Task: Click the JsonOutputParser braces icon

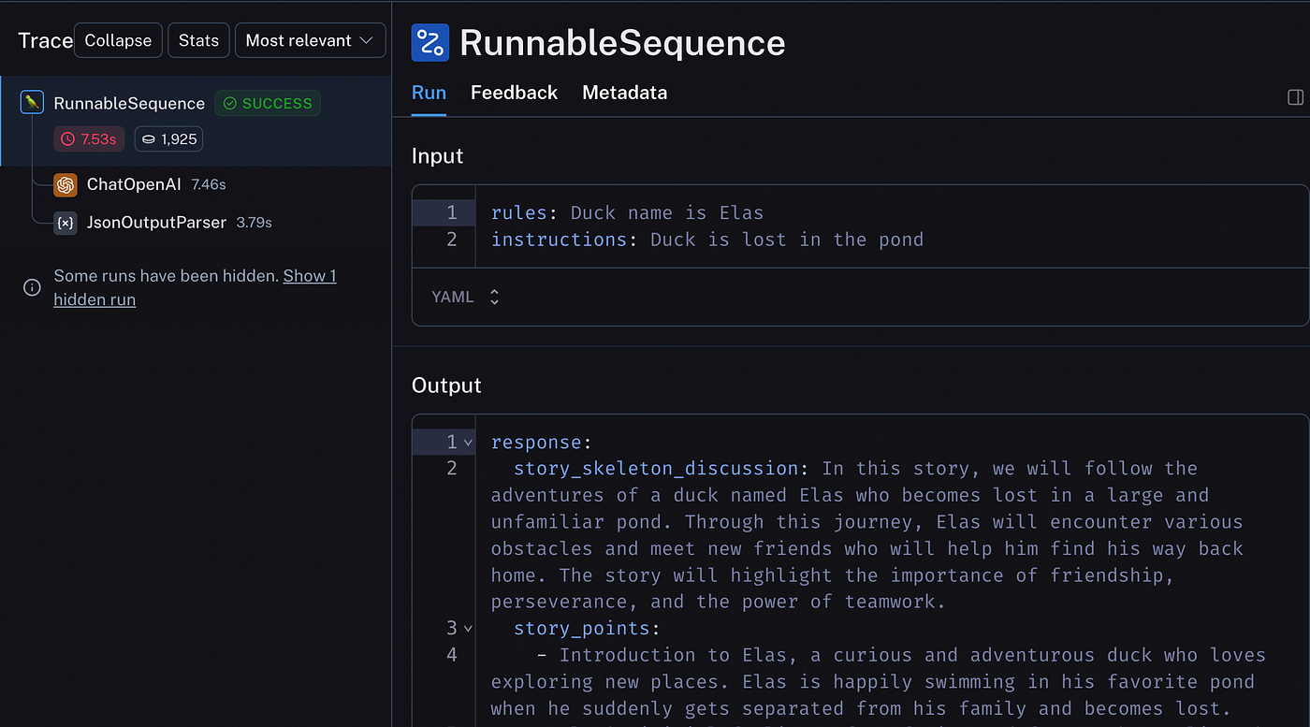Action: pyautogui.click(x=65, y=223)
